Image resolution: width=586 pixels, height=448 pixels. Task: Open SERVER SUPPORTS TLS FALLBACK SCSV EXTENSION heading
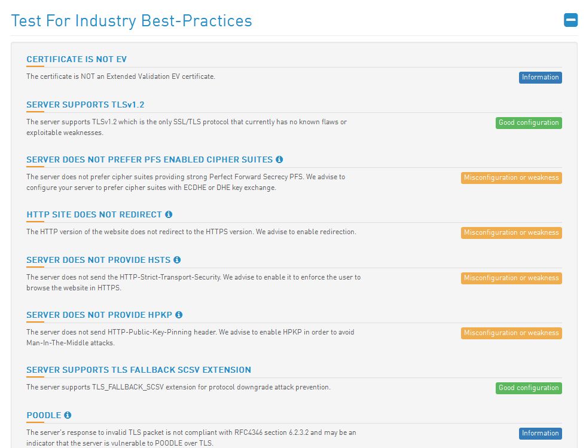(x=139, y=370)
